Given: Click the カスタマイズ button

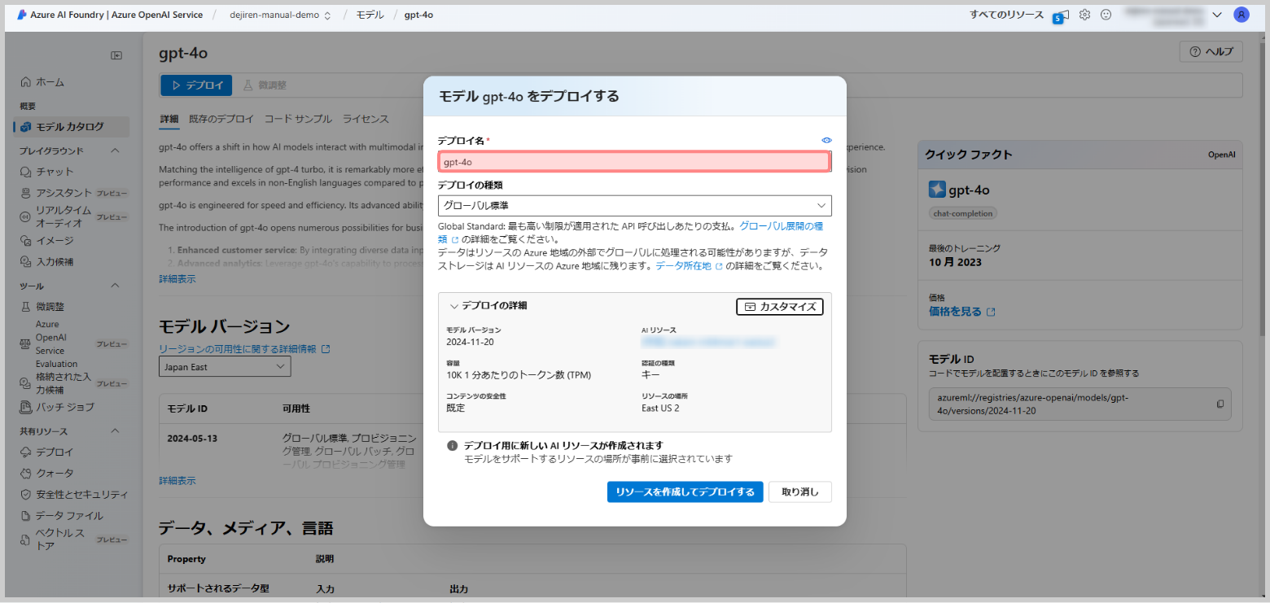Looking at the screenshot, I should tap(780, 307).
